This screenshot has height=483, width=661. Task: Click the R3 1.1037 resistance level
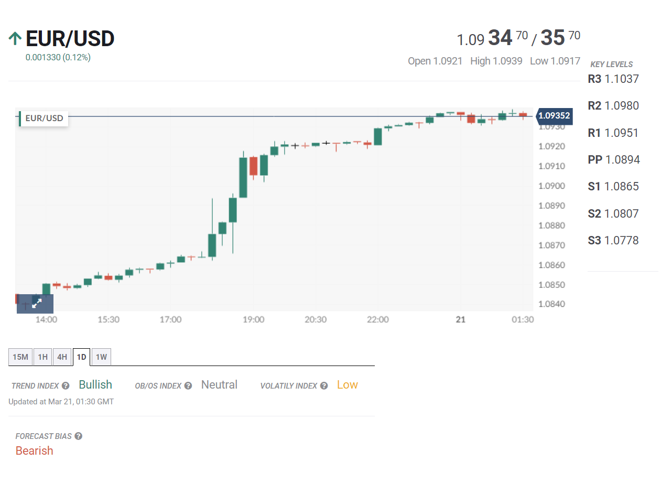click(x=613, y=79)
